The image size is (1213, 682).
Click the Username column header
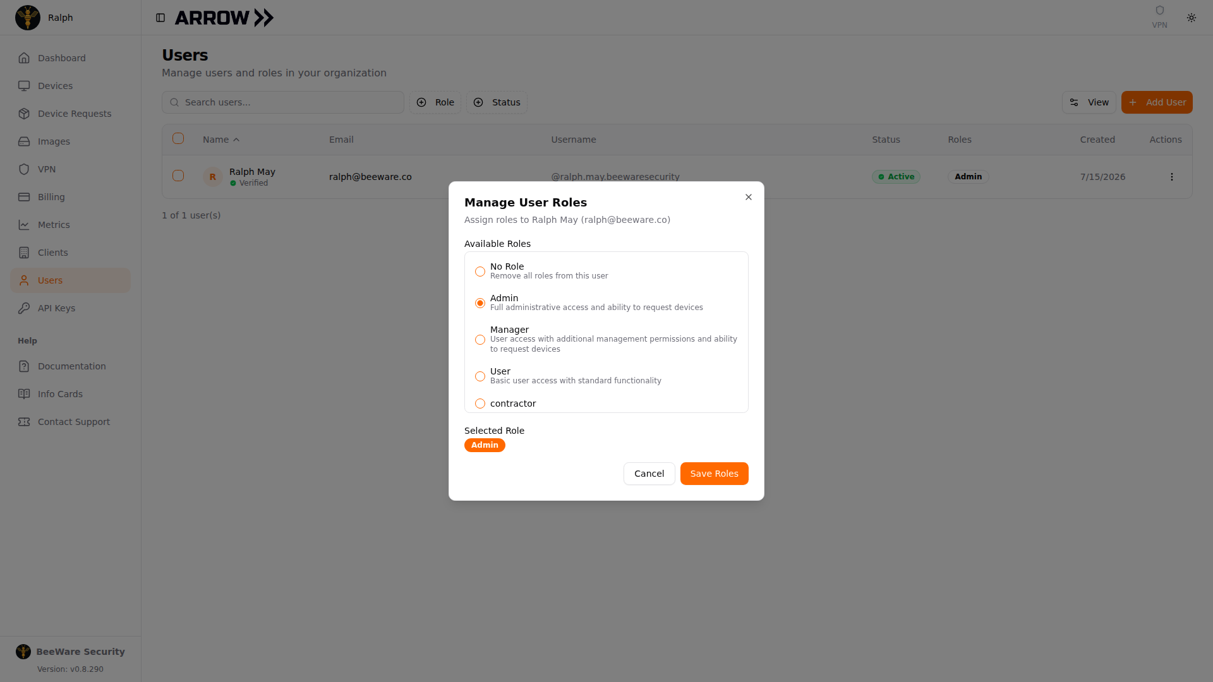574,140
